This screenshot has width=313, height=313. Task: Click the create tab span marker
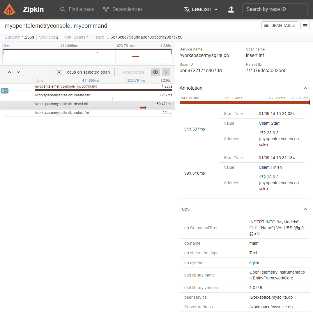point(112,99)
